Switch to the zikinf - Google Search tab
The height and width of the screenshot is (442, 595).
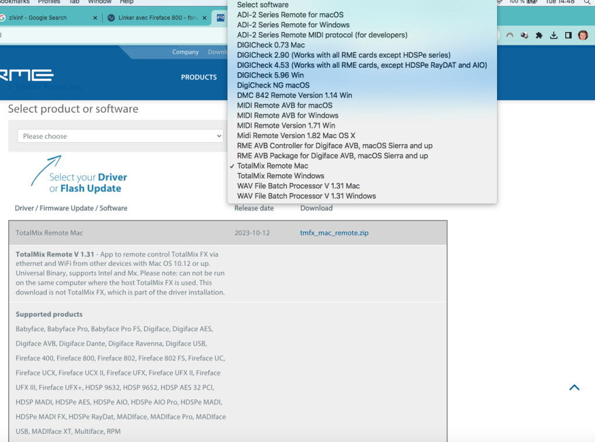(37, 18)
